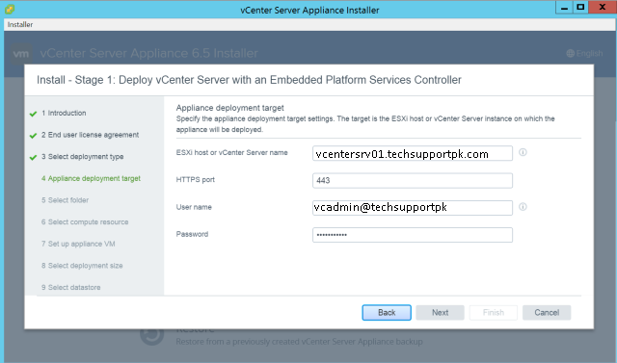The height and width of the screenshot is (363, 617).
Task: Focus the ESXi host or vCenter Server name field
Action: point(413,153)
